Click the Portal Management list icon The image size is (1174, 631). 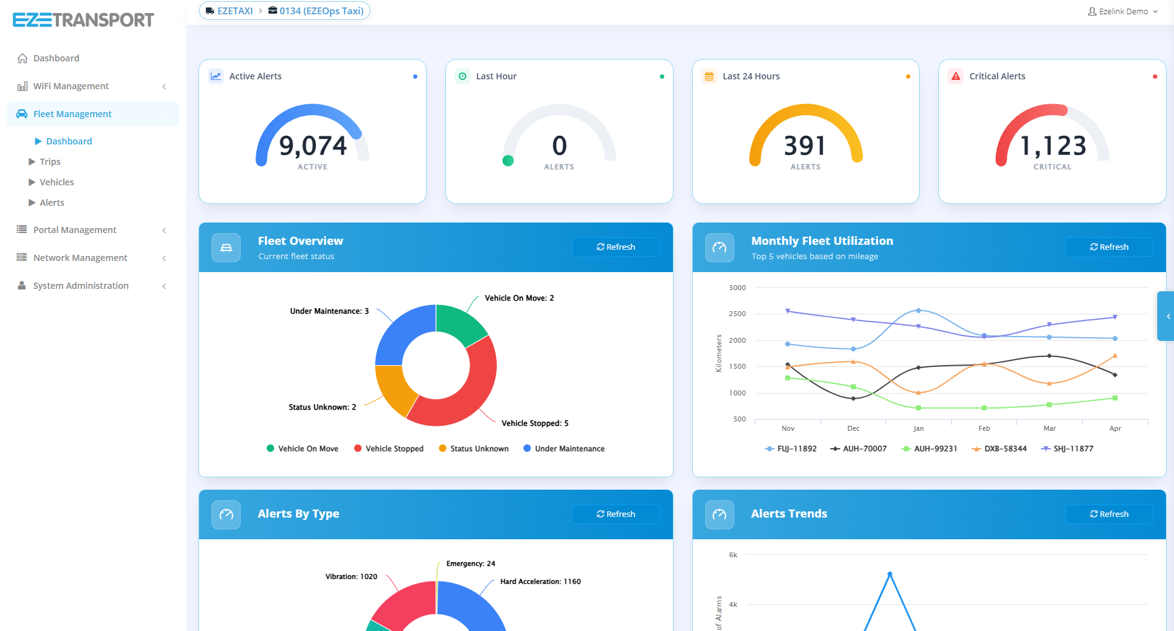tap(22, 229)
